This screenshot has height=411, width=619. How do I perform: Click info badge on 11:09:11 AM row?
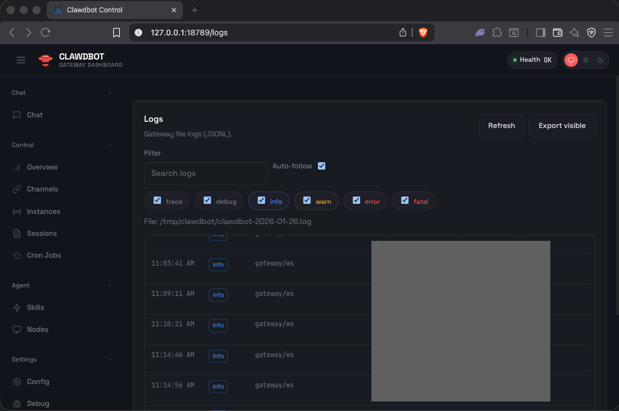(x=218, y=295)
